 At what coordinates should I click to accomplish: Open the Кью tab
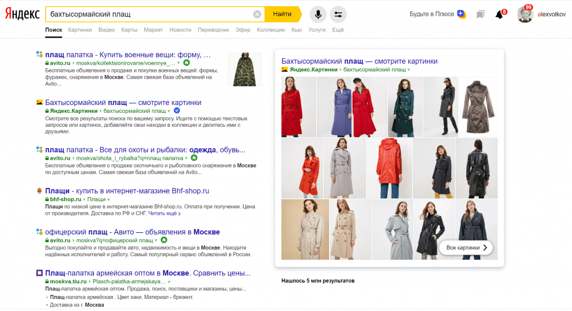click(x=297, y=30)
